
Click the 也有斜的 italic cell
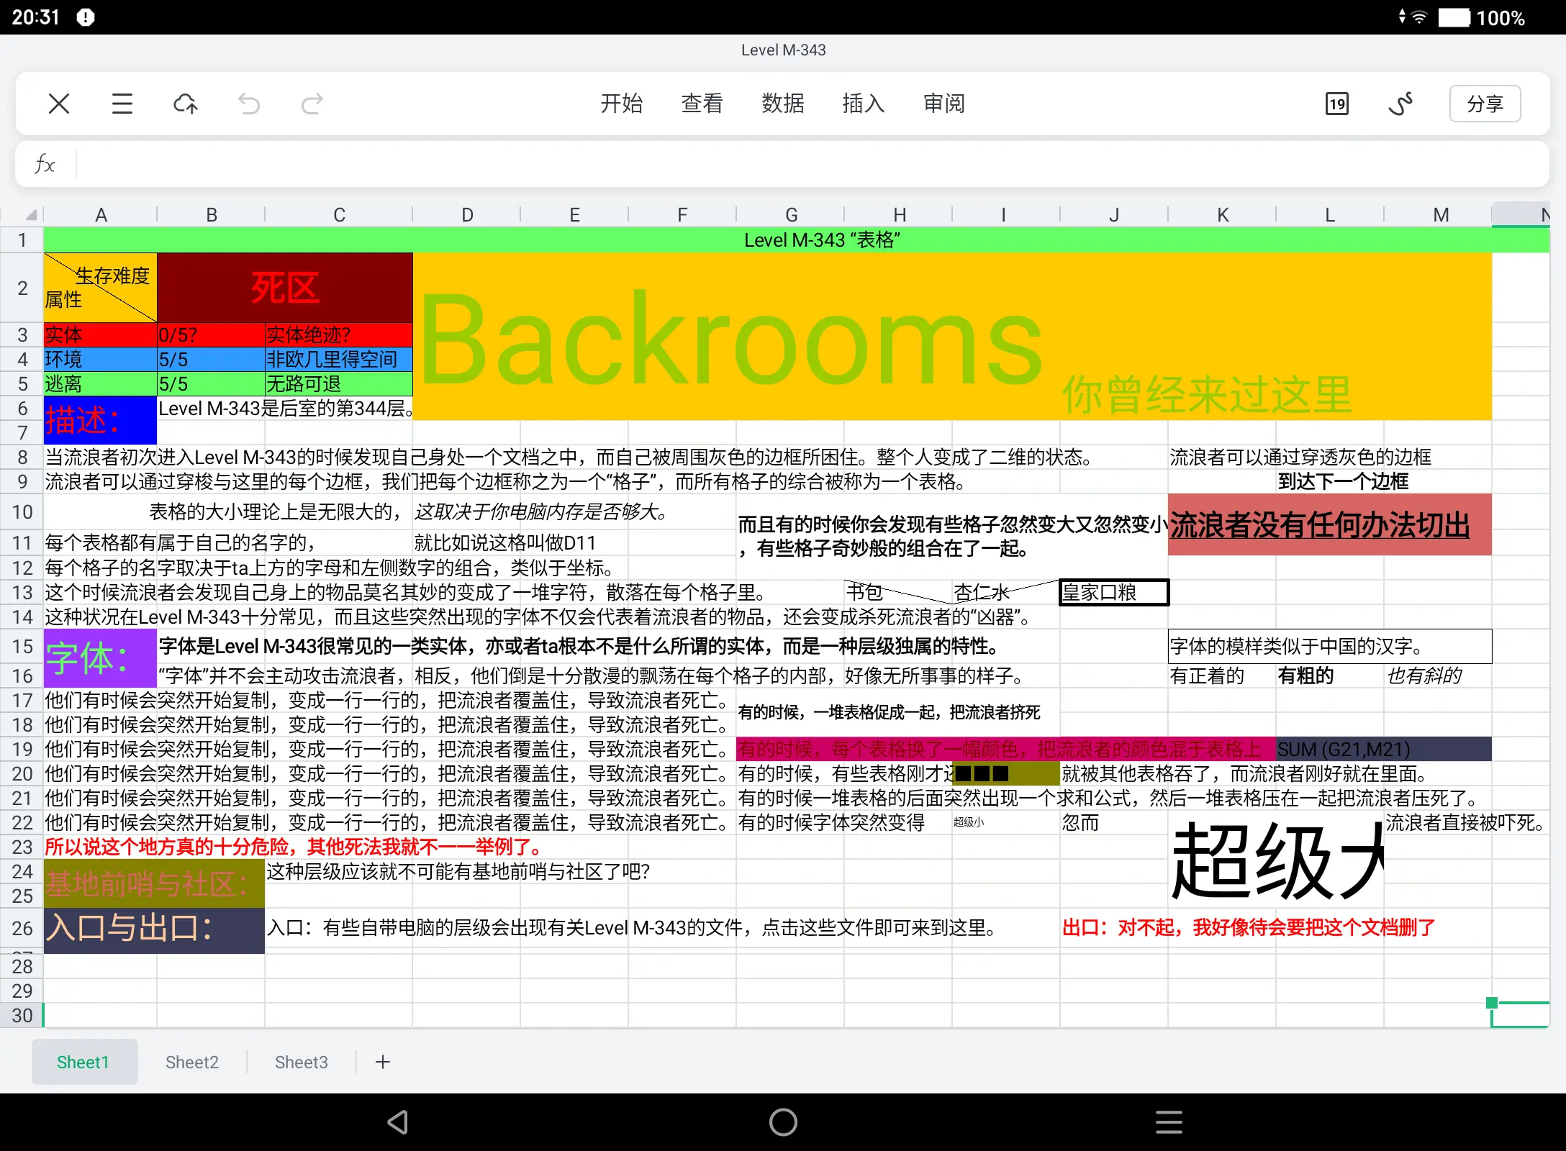(1438, 675)
